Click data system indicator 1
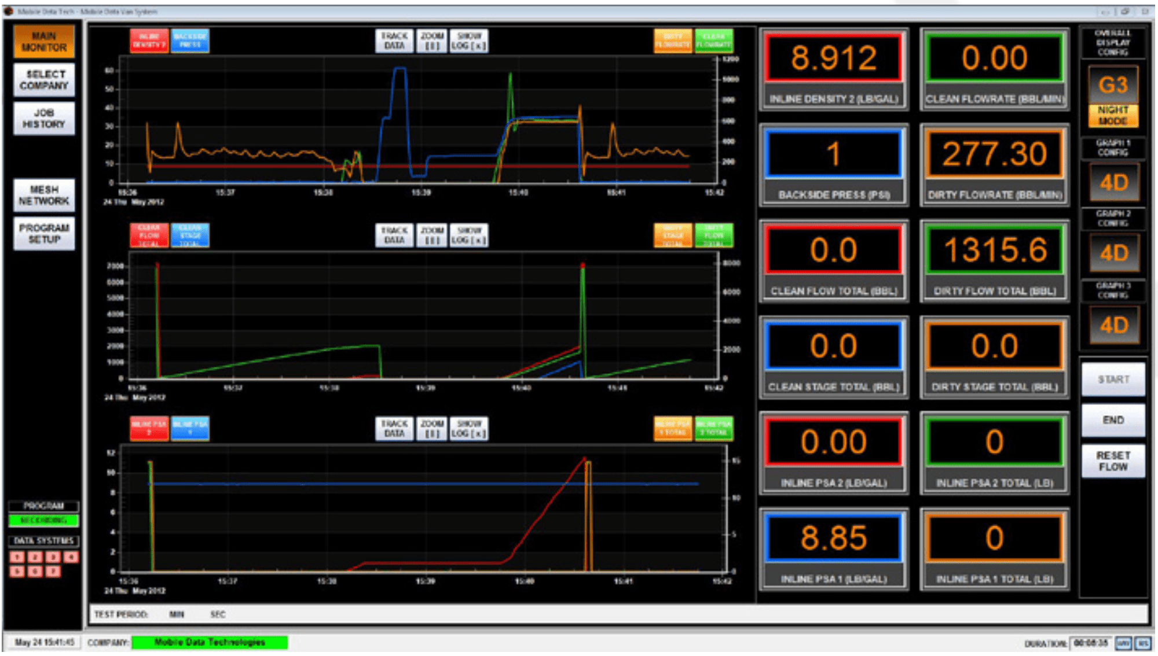Screen dimensions: 1158x656 click(x=17, y=557)
